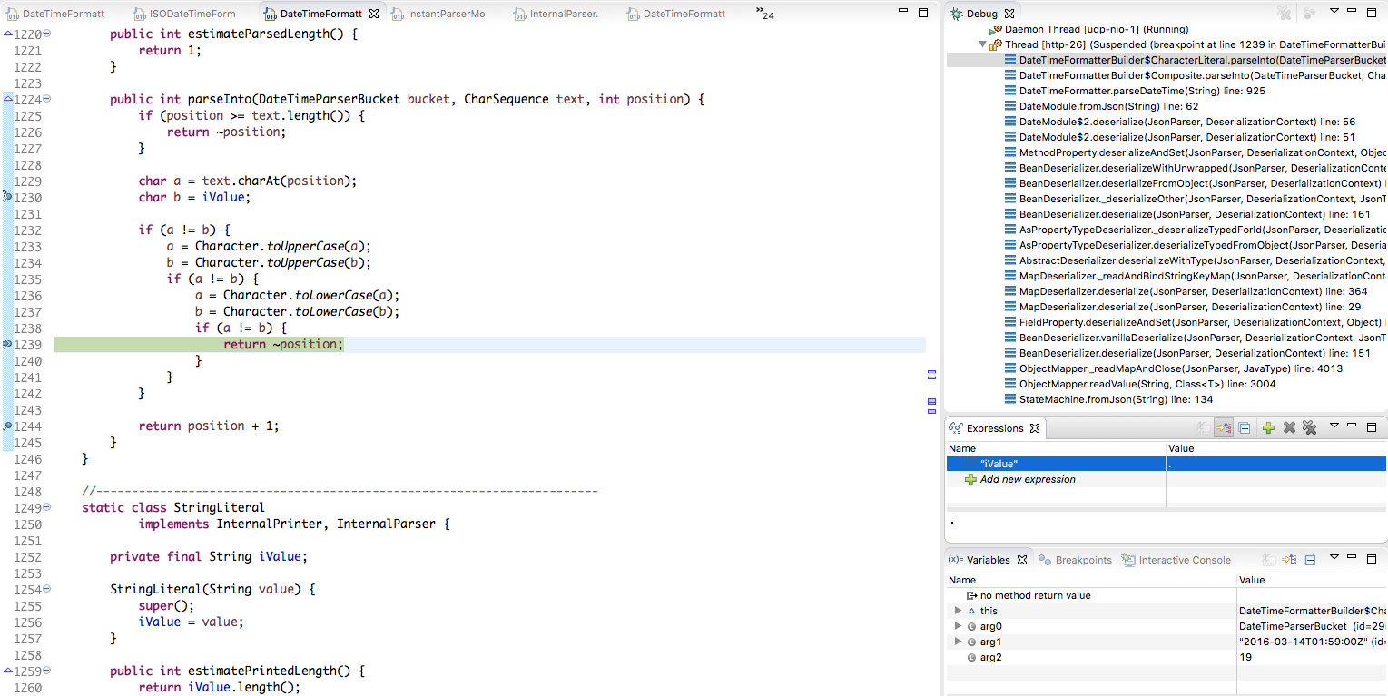This screenshot has height=696, width=1388.
Task: Expand the arg1 variable row
Action: click(958, 642)
